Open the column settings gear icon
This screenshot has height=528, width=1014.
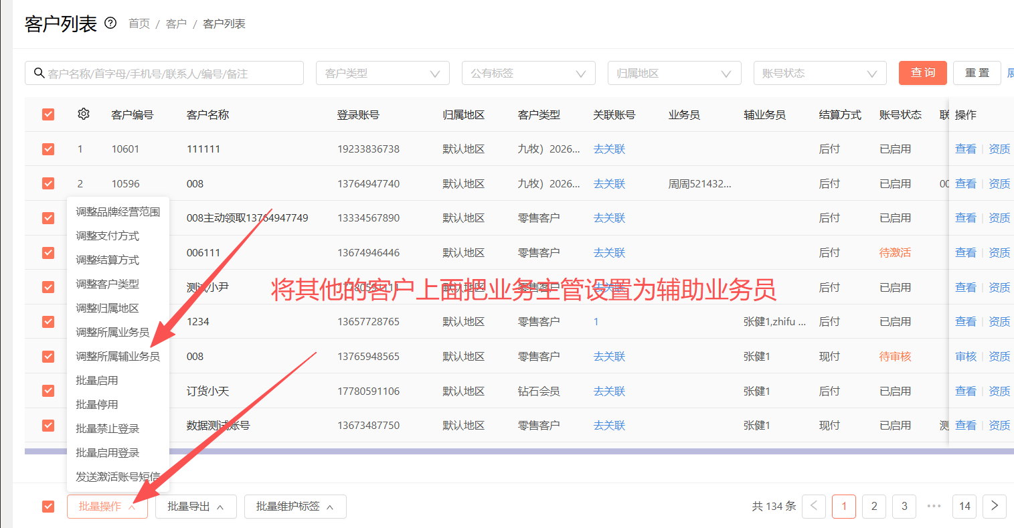(84, 114)
